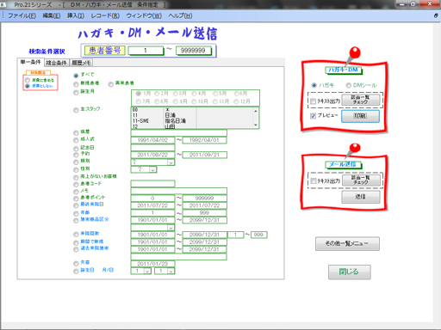The image size is (441, 330).
Task: Open the ファイル menu
Action: [22, 15]
